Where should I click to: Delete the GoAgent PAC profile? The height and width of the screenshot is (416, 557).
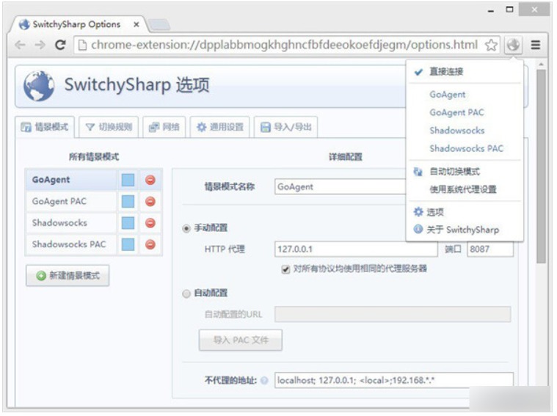click(150, 202)
